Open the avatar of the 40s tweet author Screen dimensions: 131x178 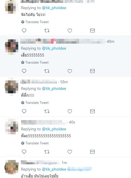click(x=12, y=127)
